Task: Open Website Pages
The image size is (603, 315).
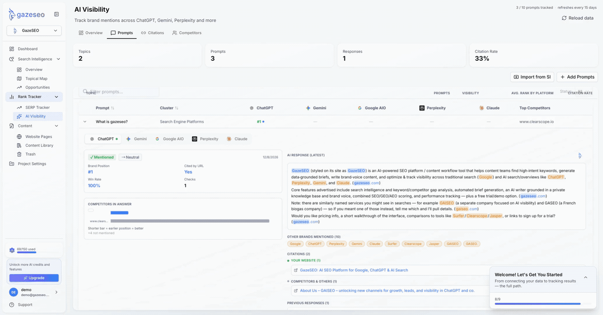Action: coord(39,137)
